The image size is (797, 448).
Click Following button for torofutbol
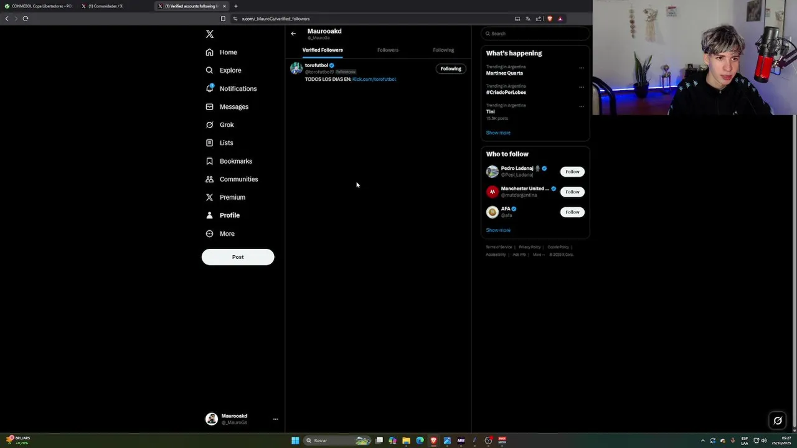click(x=451, y=68)
